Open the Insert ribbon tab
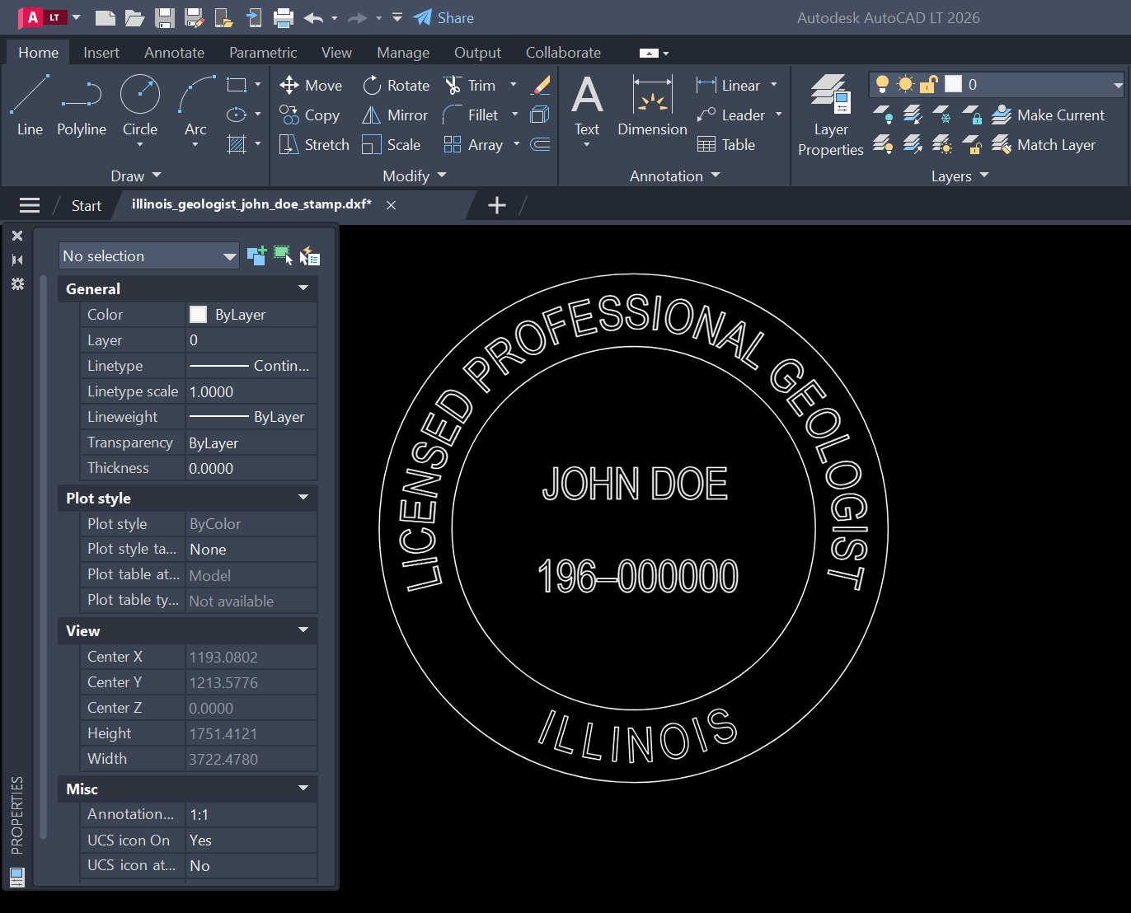The image size is (1131, 913). click(101, 53)
